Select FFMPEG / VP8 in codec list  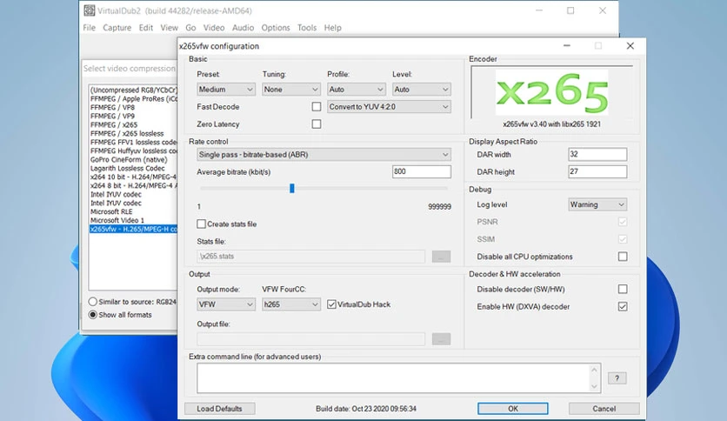[133, 107]
